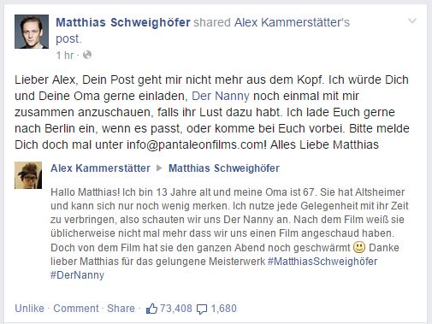This screenshot has width=432, height=324.
Task: Open the post options chevron menu
Action: pyautogui.click(x=412, y=21)
